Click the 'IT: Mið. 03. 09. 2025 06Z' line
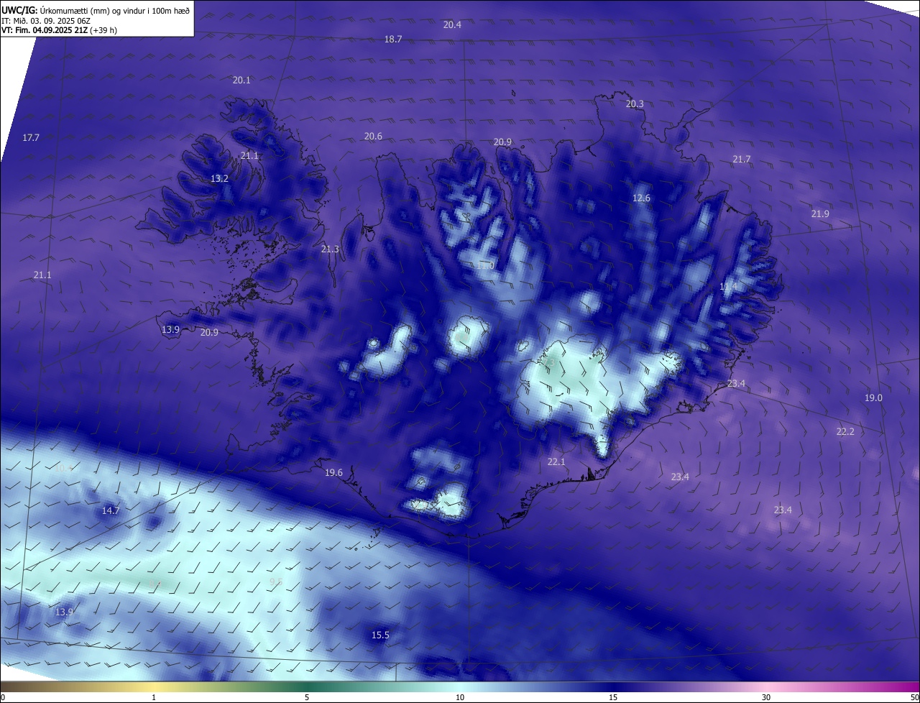 [46, 21]
